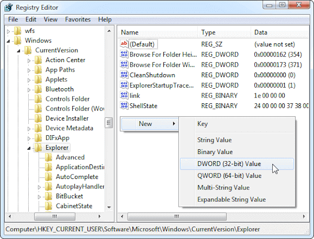Open the Favorites menu
Image resolution: width=314 pixels, height=239 pixels.
[77, 19]
